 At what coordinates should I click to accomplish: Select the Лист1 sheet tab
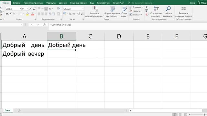coord(8,111)
